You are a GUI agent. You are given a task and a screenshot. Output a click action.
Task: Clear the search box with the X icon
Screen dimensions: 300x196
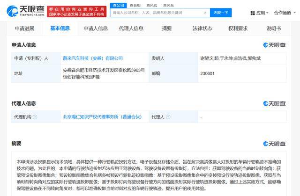pos(205,13)
